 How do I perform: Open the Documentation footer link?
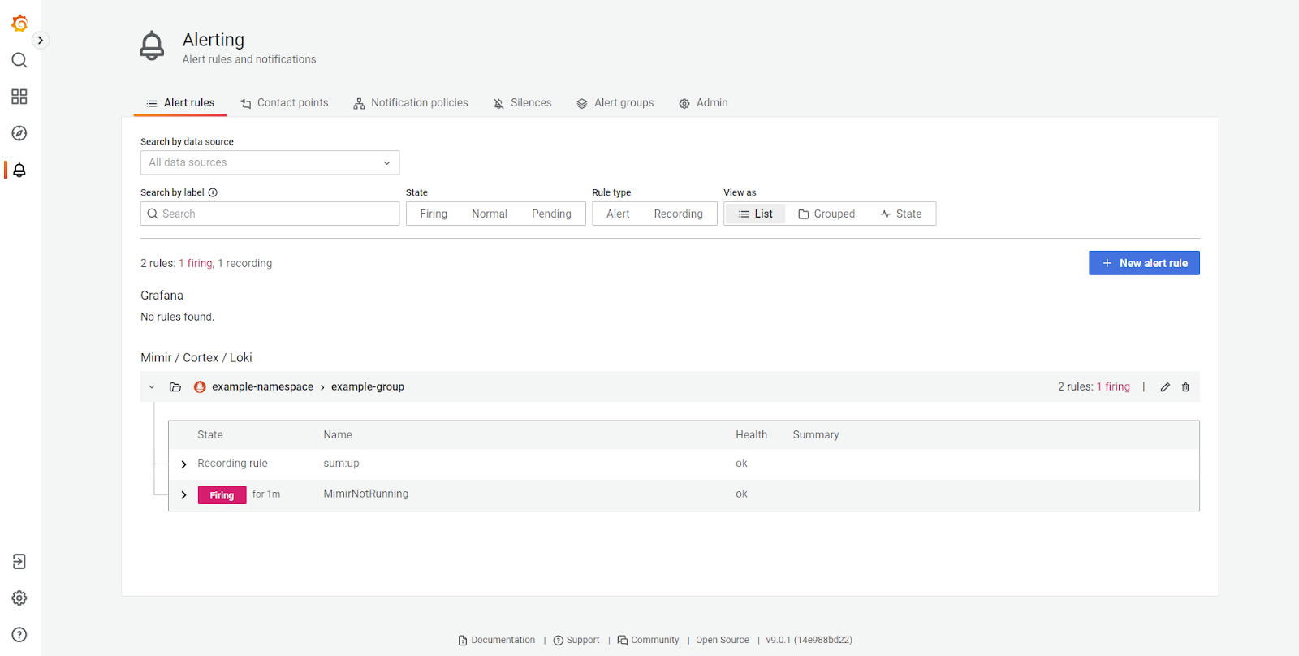point(497,640)
